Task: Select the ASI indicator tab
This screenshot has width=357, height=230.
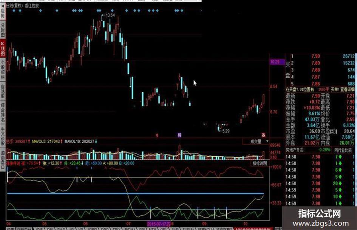Action: pyautogui.click(x=71, y=228)
